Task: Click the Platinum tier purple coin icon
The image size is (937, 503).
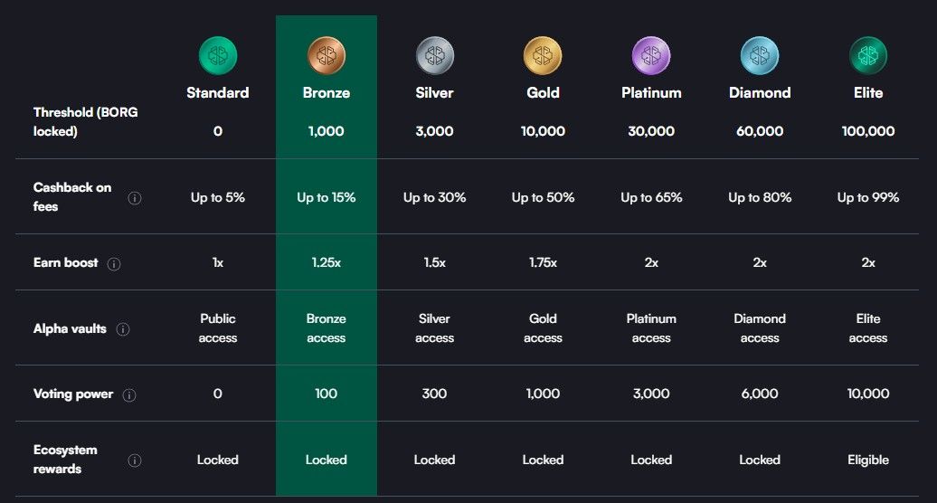Action: [x=651, y=56]
